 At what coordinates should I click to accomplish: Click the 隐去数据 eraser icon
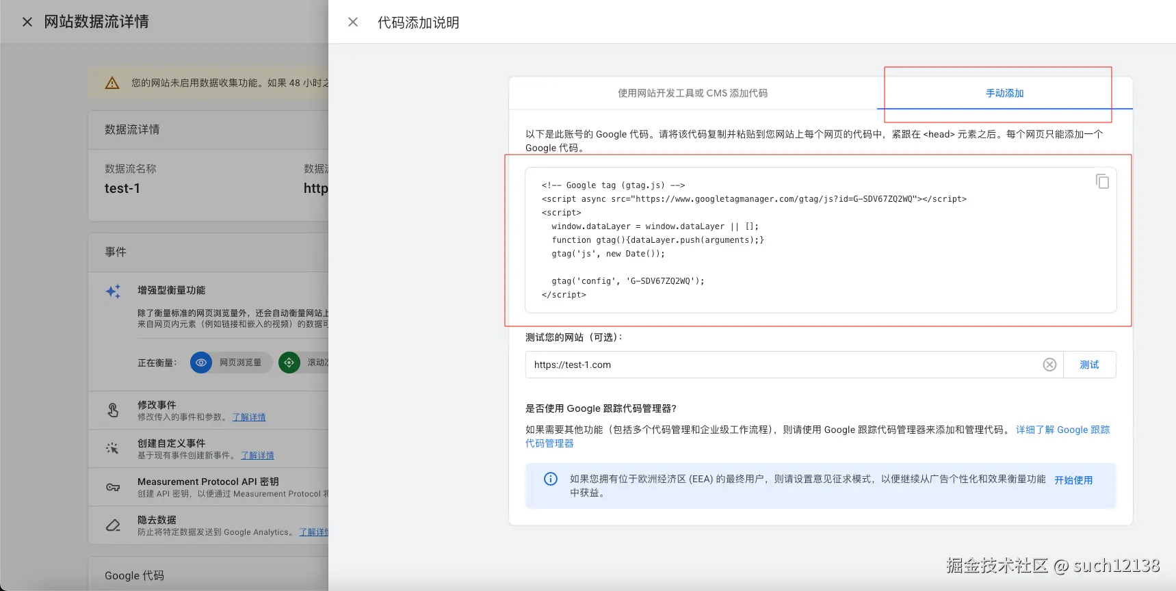pyautogui.click(x=113, y=525)
